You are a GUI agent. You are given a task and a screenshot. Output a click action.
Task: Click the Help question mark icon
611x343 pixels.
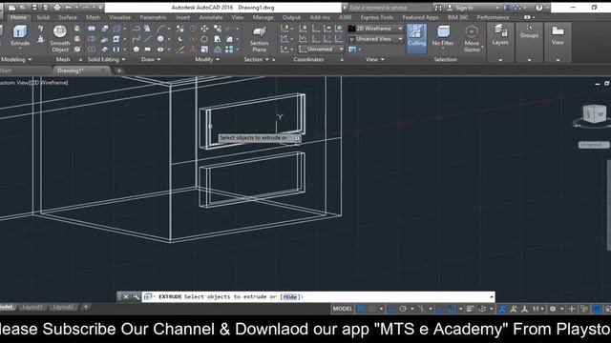pos(538,8)
